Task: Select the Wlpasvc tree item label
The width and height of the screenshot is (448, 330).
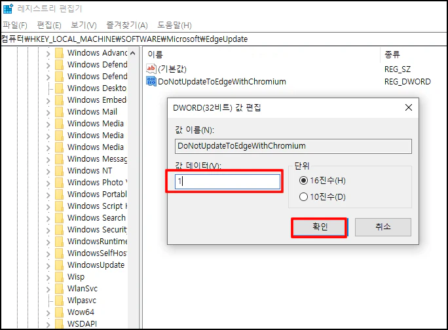Action: (x=82, y=301)
